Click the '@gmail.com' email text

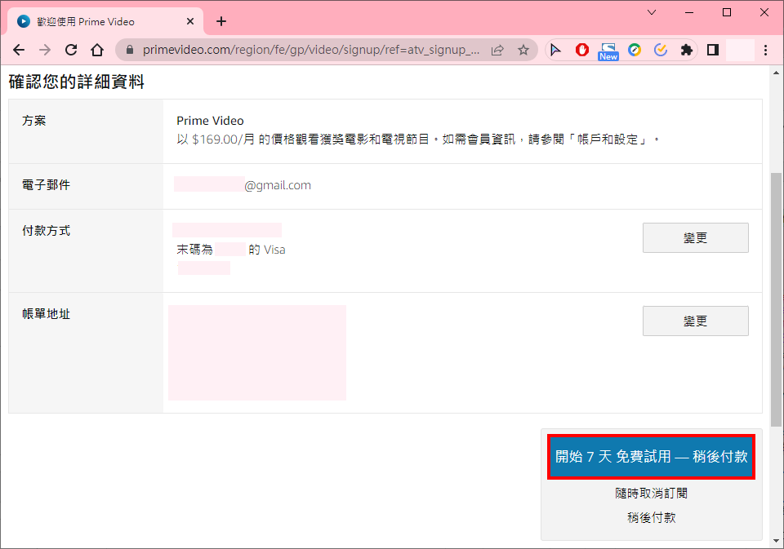coord(278,185)
